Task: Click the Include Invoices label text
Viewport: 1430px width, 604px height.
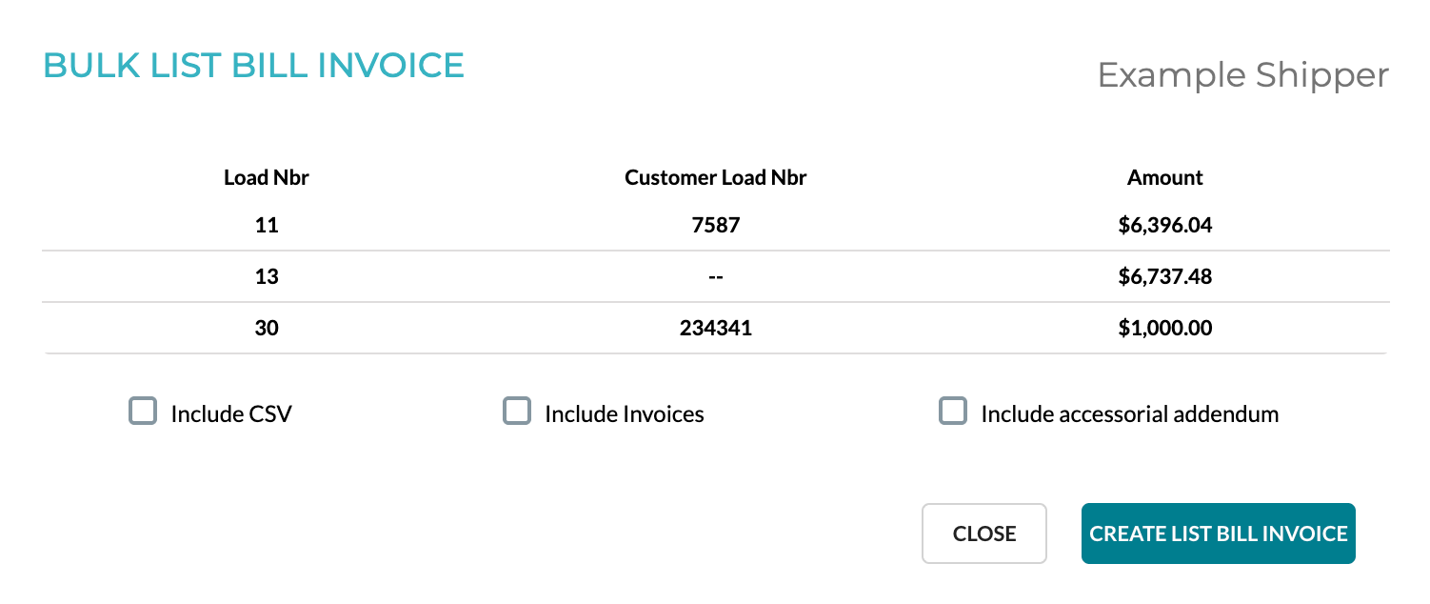Action: click(623, 413)
